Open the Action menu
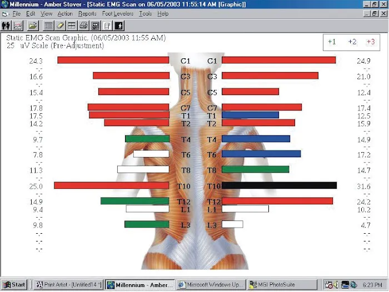The image size is (389, 292). click(65, 13)
